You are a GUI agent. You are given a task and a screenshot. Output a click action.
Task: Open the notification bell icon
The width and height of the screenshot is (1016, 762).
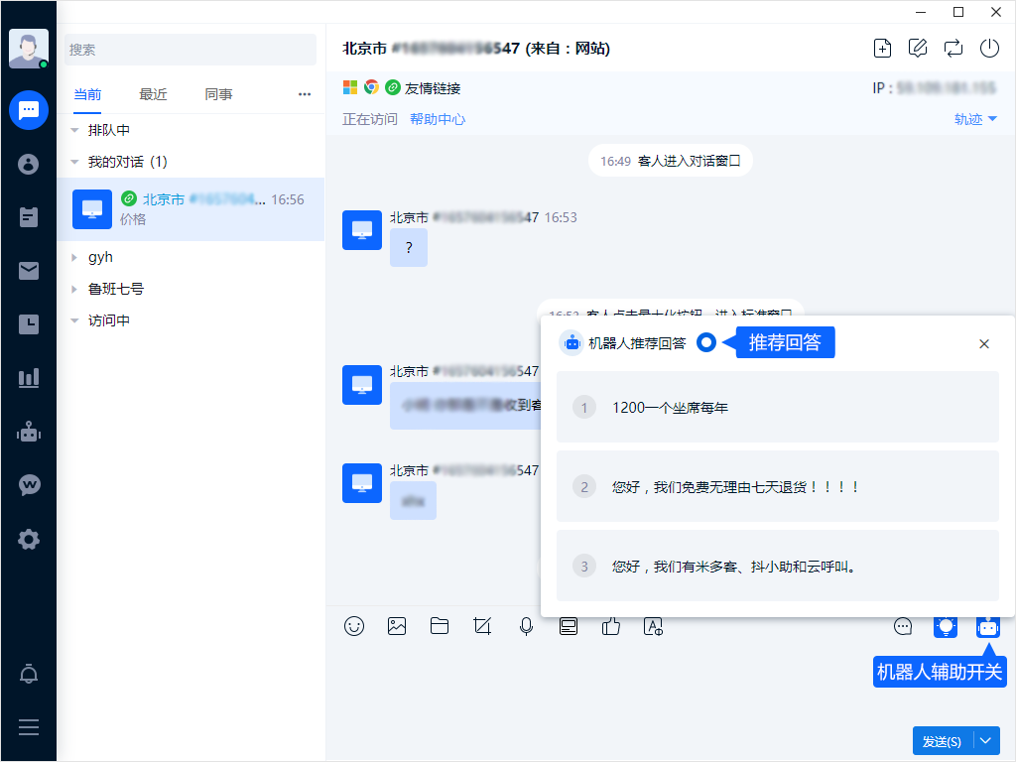(29, 675)
